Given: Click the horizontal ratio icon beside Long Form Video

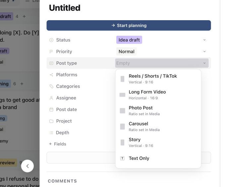Looking at the screenshot, I should pos(122,95).
